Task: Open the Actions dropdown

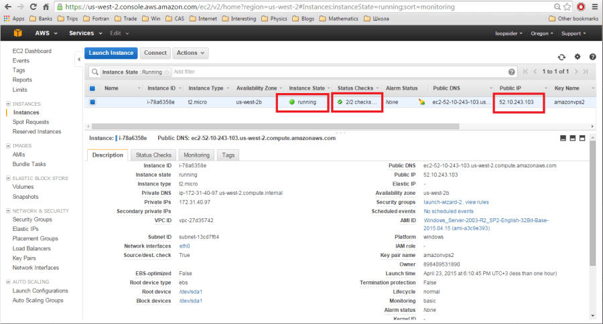Action: click(190, 53)
